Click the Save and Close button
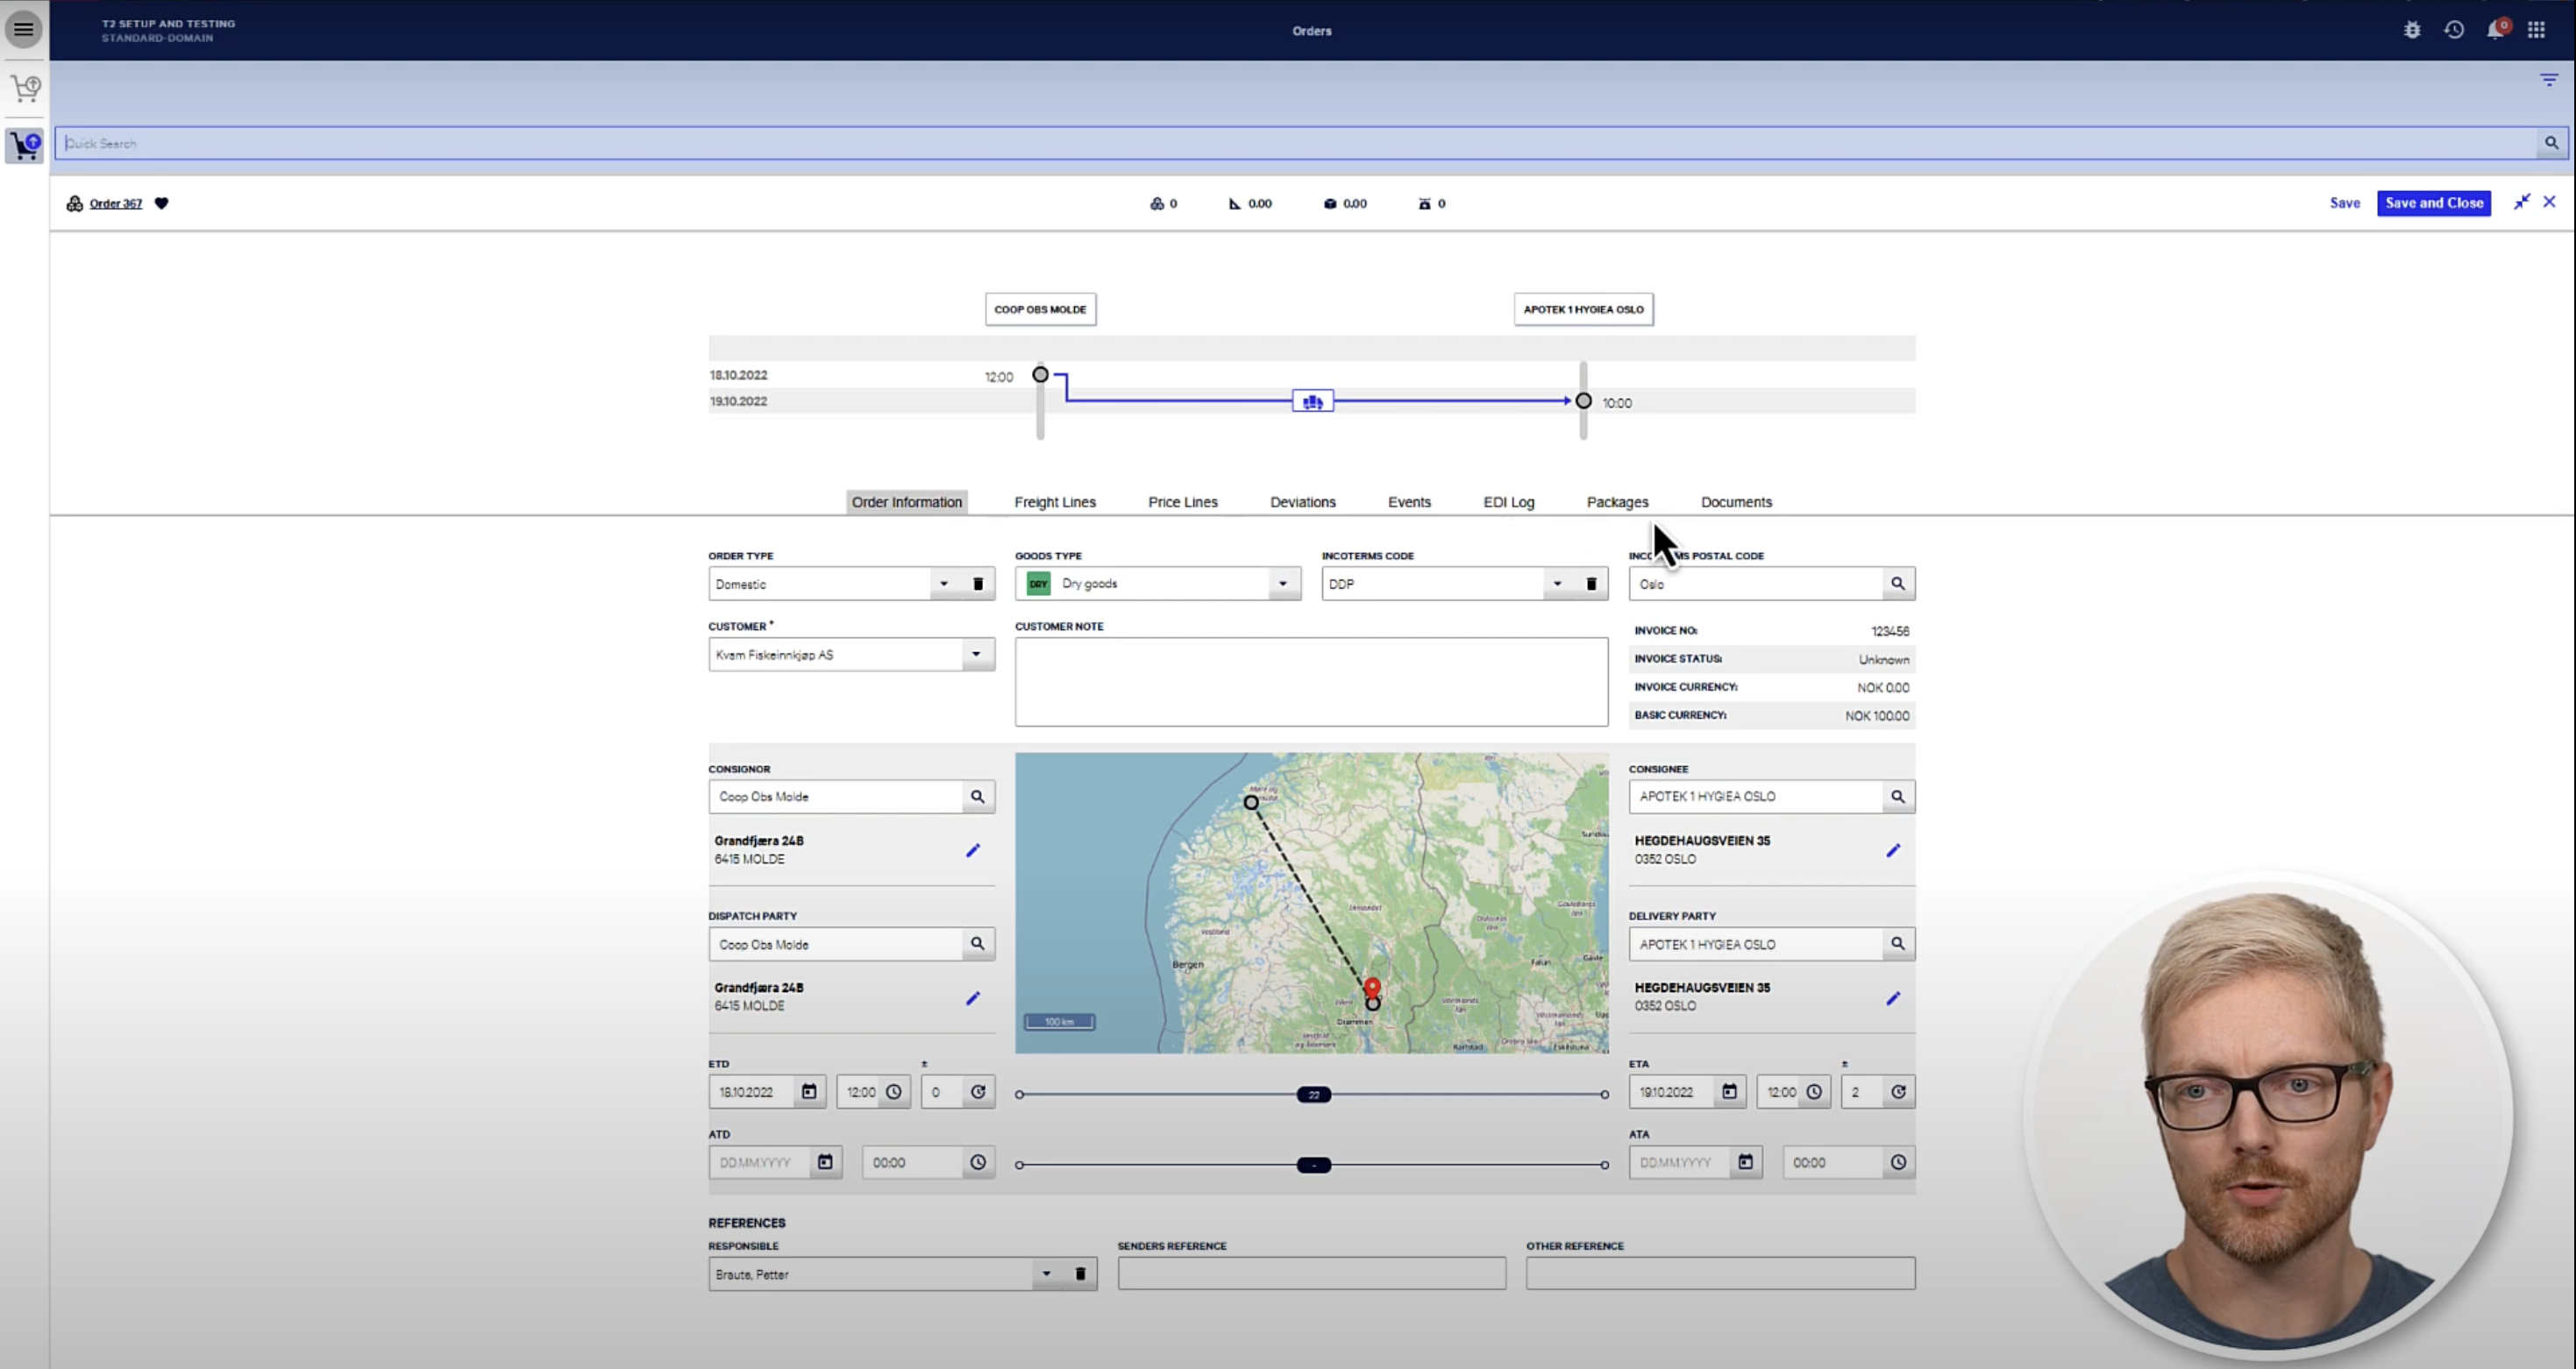2576x1369 pixels. [x=2434, y=202]
